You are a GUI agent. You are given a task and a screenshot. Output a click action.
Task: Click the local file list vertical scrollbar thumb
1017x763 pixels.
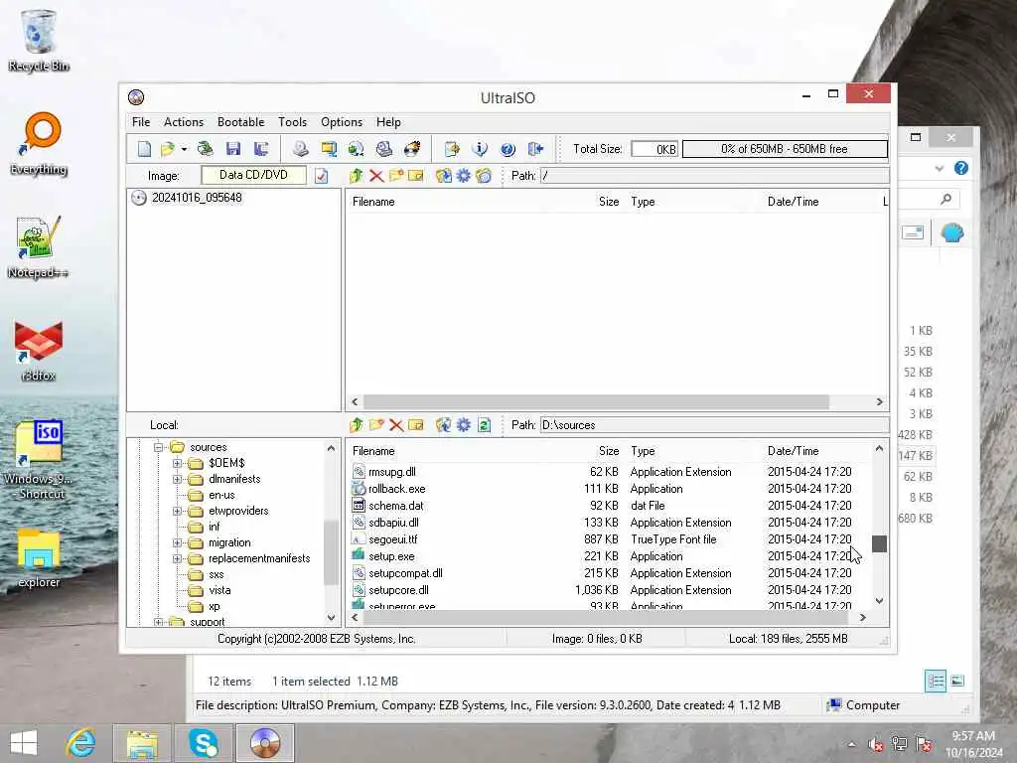(x=880, y=543)
